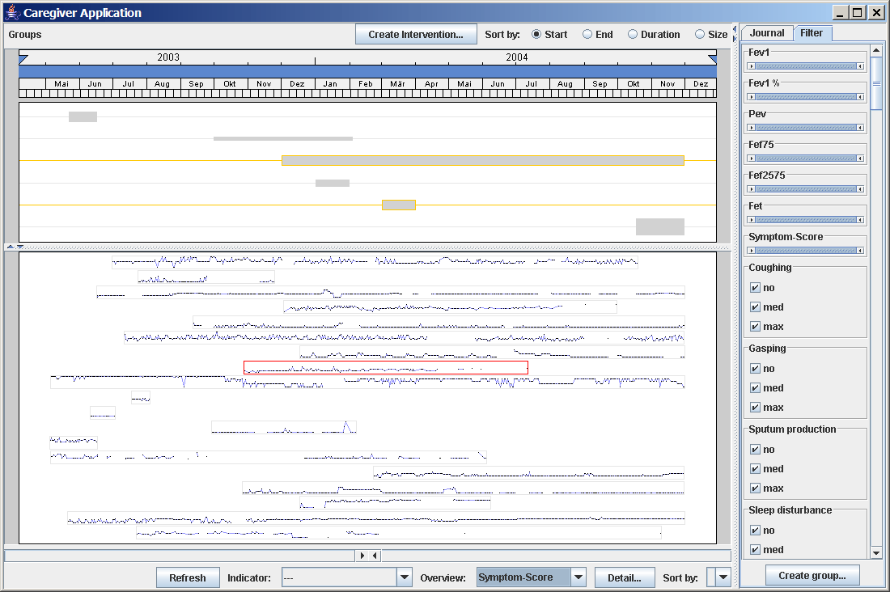890x592 pixels.
Task: Select the Filter tab
Action: click(811, 33)
